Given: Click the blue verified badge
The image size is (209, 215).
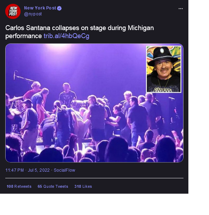Looking at the screenshot, I should 59,8.
